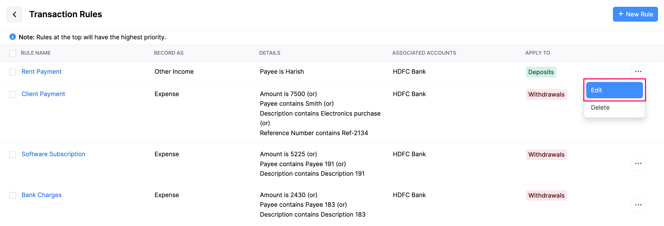Open the Bank Charges row options menu
The width and height of the screenshot is (664, 226).
(638, 205)
